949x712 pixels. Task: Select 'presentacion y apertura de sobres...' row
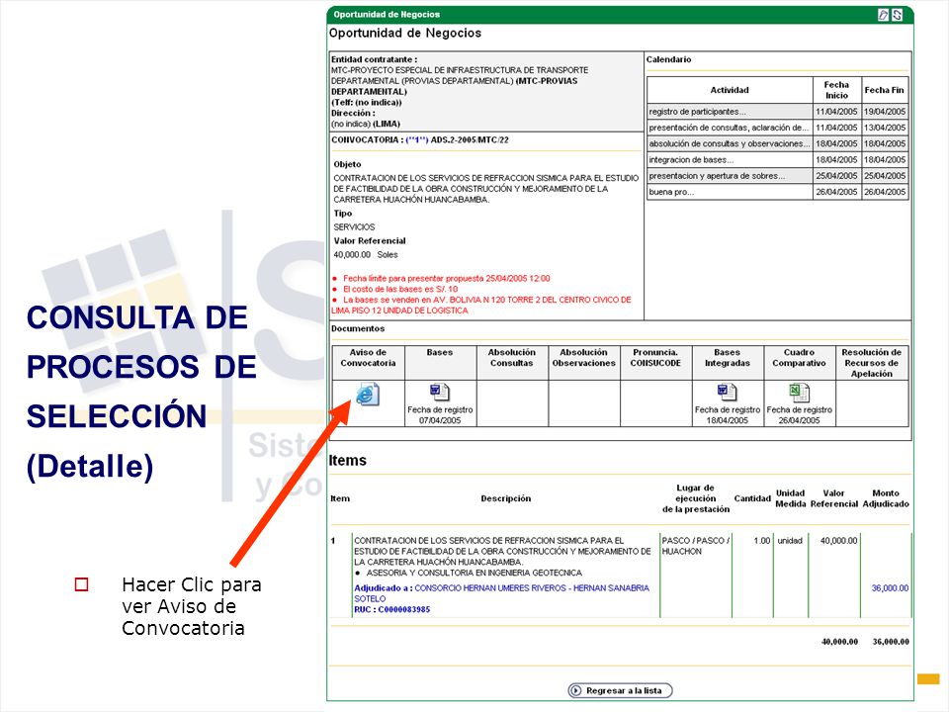778,176
